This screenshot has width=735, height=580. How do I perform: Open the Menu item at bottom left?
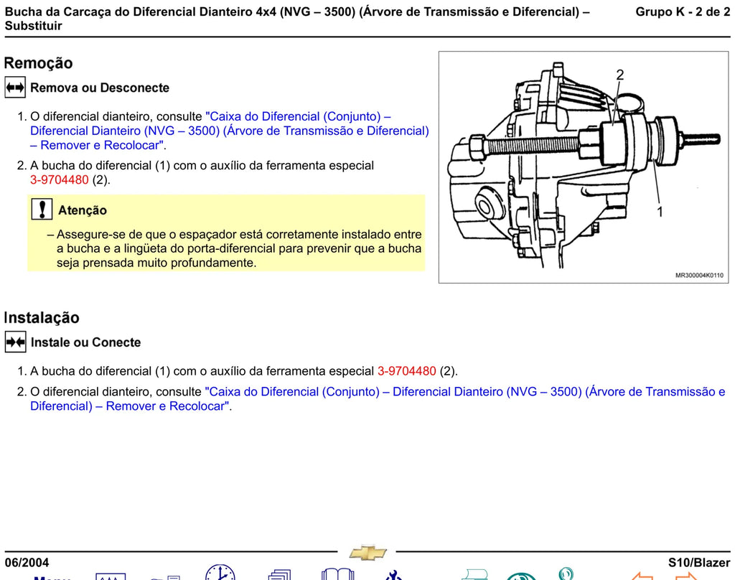pos(52,578)
